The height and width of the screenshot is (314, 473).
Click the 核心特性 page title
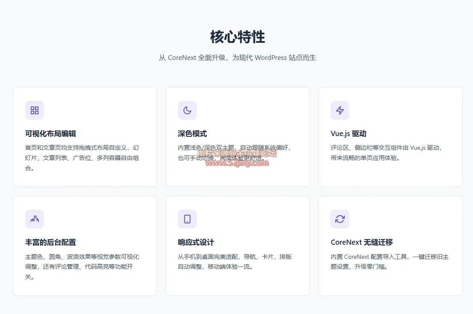237,37
